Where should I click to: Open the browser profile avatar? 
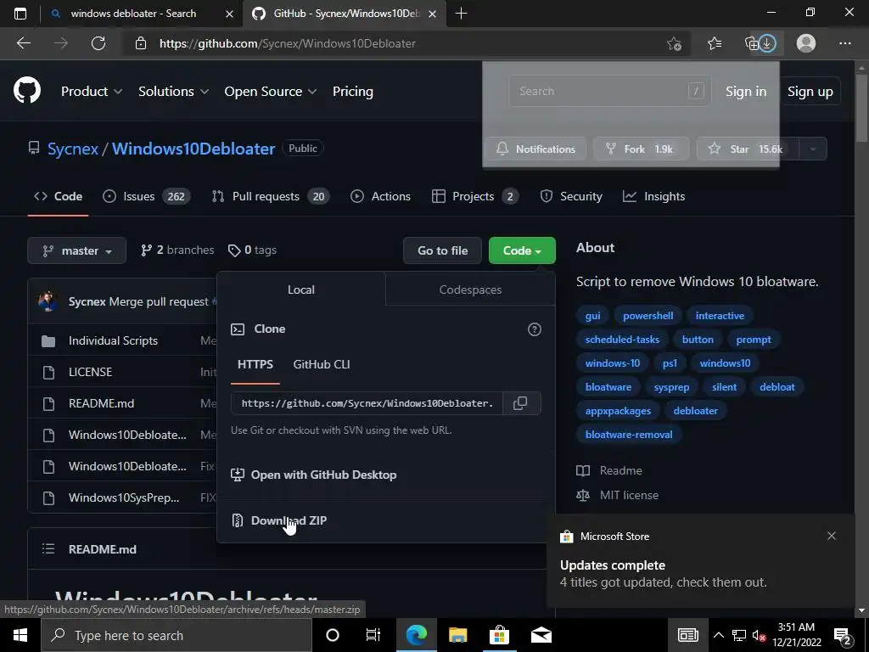pos(806,43)
